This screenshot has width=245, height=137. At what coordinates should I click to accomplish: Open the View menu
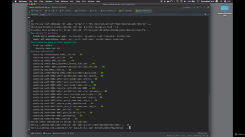[x=41, y=2]
